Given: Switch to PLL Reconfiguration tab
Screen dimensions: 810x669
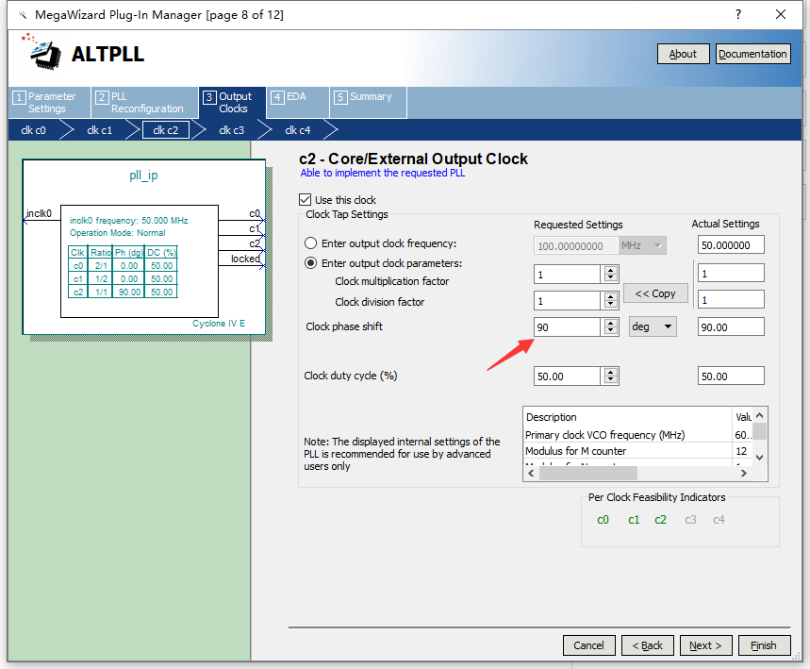Looking at the screenshot, I should point(144,102).
